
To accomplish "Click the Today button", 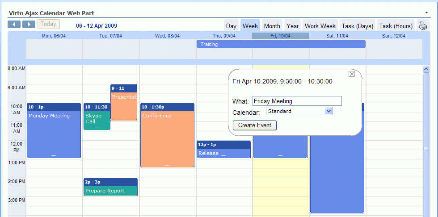I will pos(48,25).
